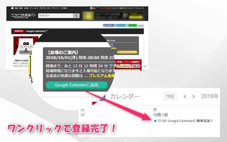Open the メニュー dropdown at the top right
The height and width of the screenshot is (142, 227).
139,8
